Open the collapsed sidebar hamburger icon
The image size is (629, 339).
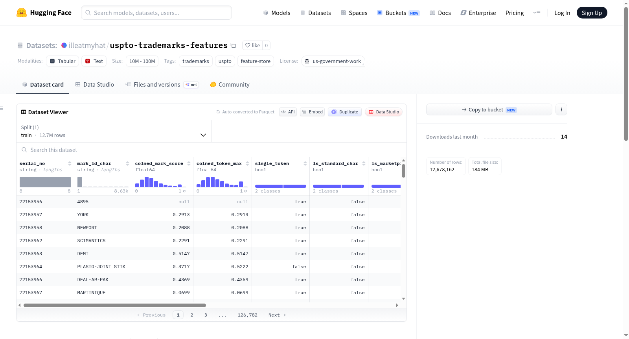(2, 108)
